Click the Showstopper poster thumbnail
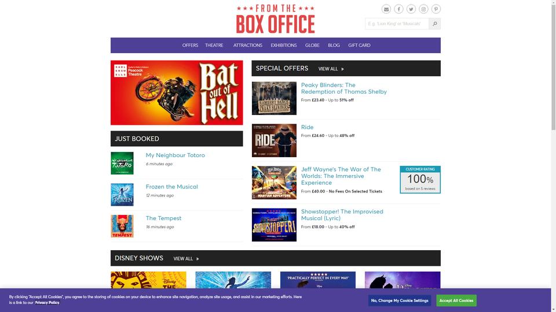The image size is (556, 312). pyautogui.click(x=274, y=225)
